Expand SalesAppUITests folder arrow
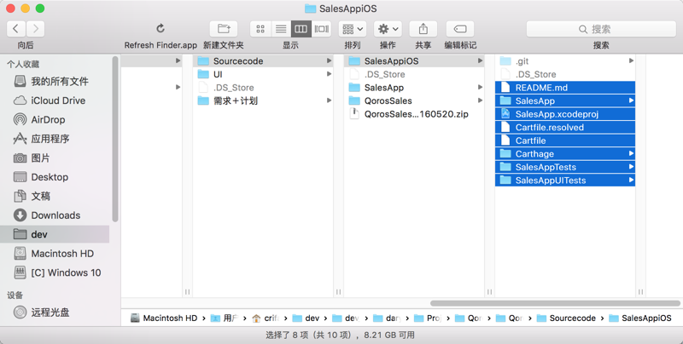This screenshot has width=683, height=344. 631,181
